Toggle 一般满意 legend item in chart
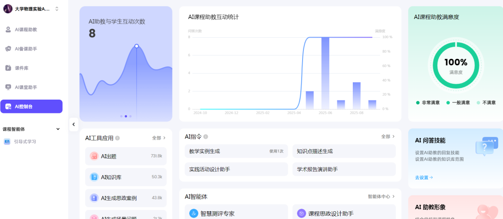 (x=458, y=103)
